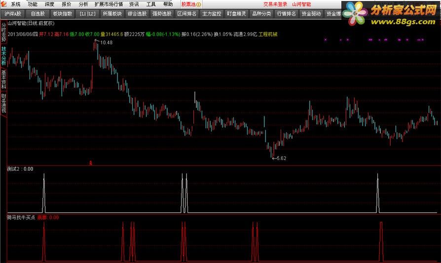Click the 流通2.99亿 float value
Image resolution: width=441 pixels, height=263 pixels.
(245, 35)
